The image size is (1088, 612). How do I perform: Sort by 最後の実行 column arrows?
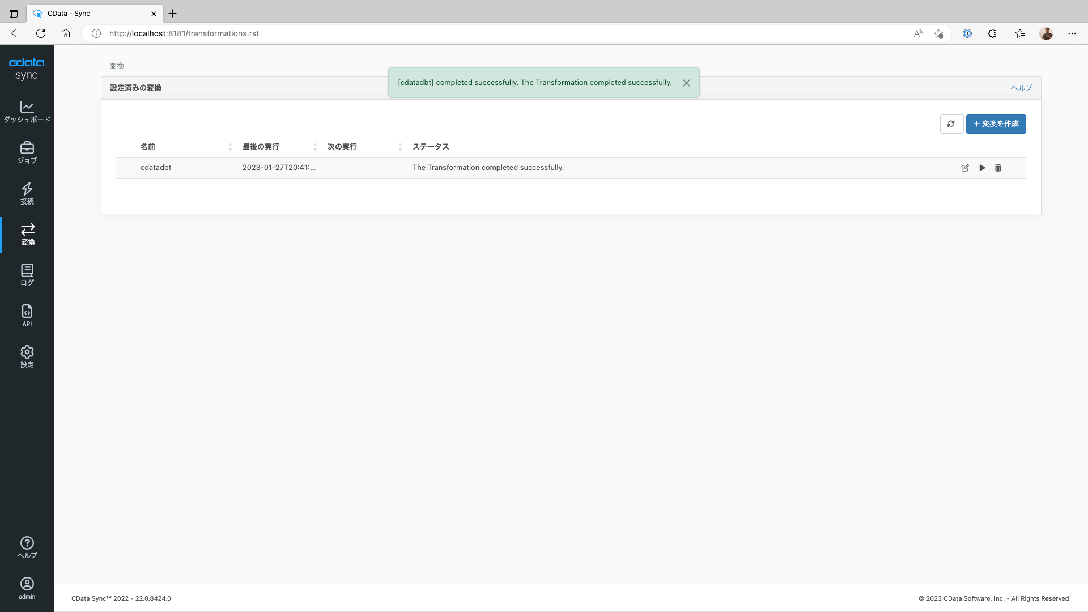coord(315,147)
